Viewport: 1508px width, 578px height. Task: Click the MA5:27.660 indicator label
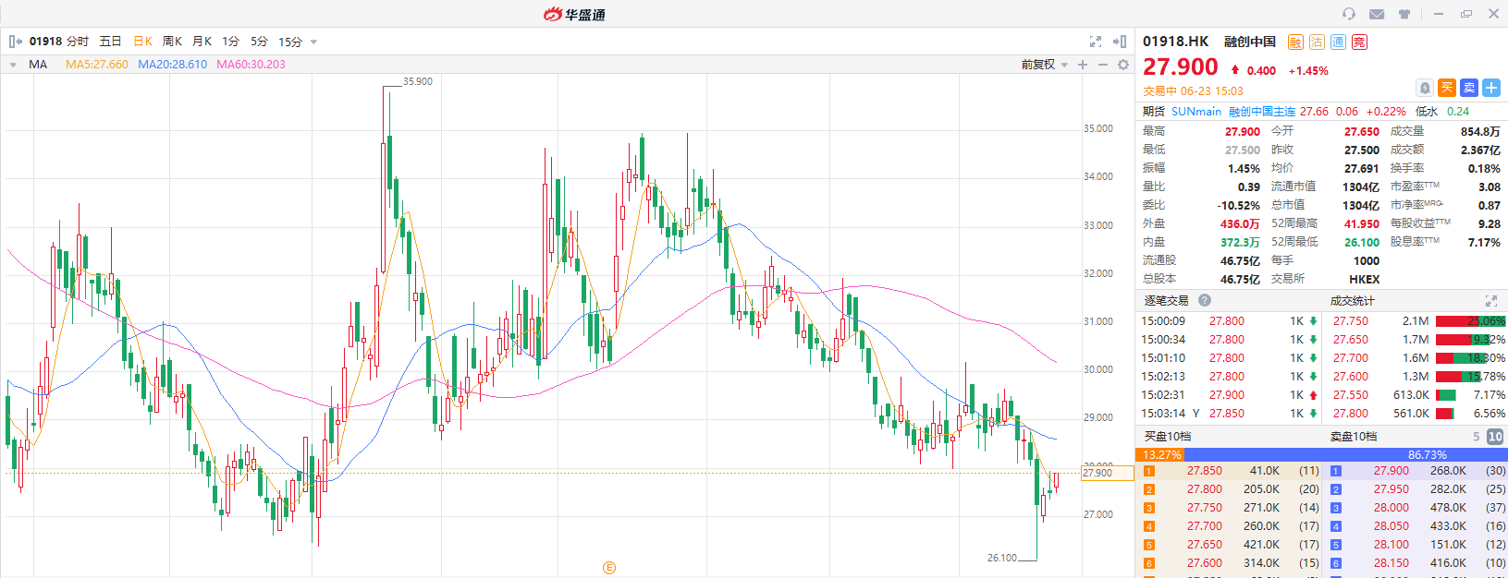point(97,65)
